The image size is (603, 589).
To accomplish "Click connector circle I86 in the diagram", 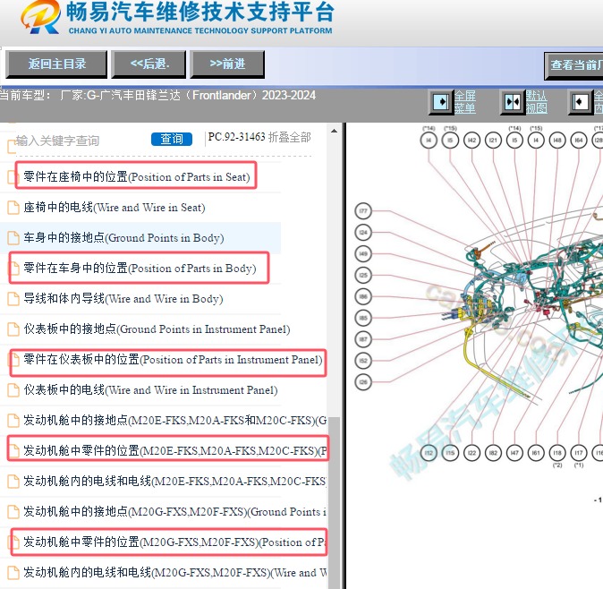I will (363, 296).
